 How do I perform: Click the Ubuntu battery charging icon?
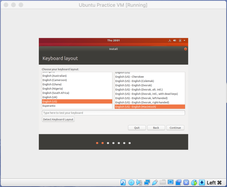[180, 40]
